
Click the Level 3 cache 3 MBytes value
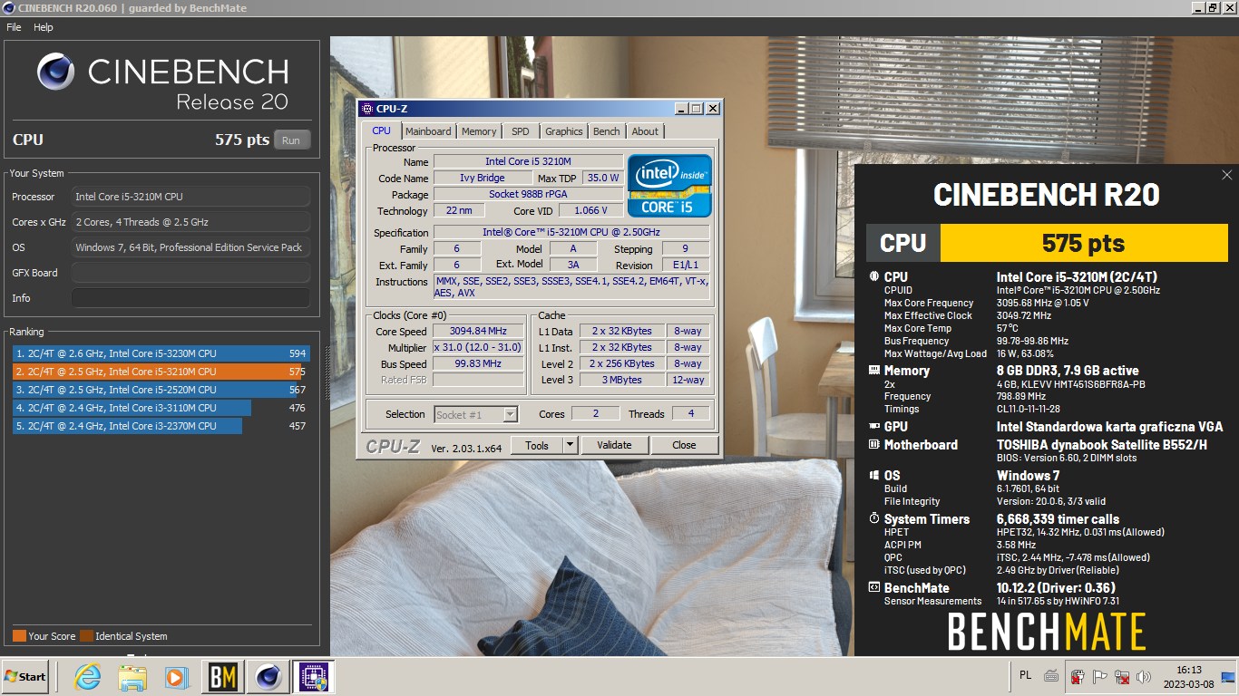[x=621, y=380]
